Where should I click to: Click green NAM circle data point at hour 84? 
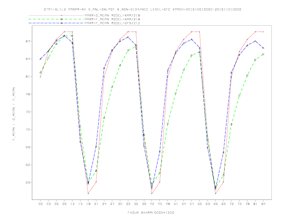tap(263, 54)
